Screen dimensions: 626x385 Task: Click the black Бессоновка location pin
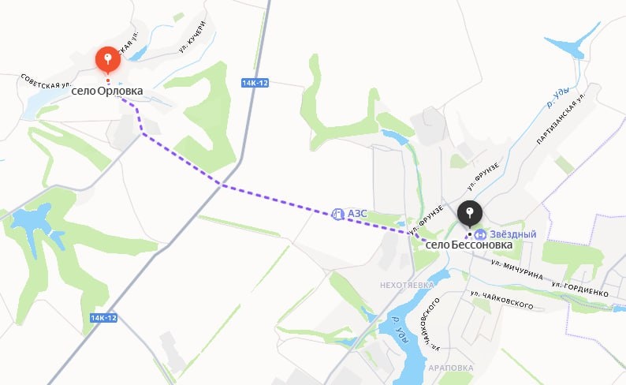[x=470, y=214]
